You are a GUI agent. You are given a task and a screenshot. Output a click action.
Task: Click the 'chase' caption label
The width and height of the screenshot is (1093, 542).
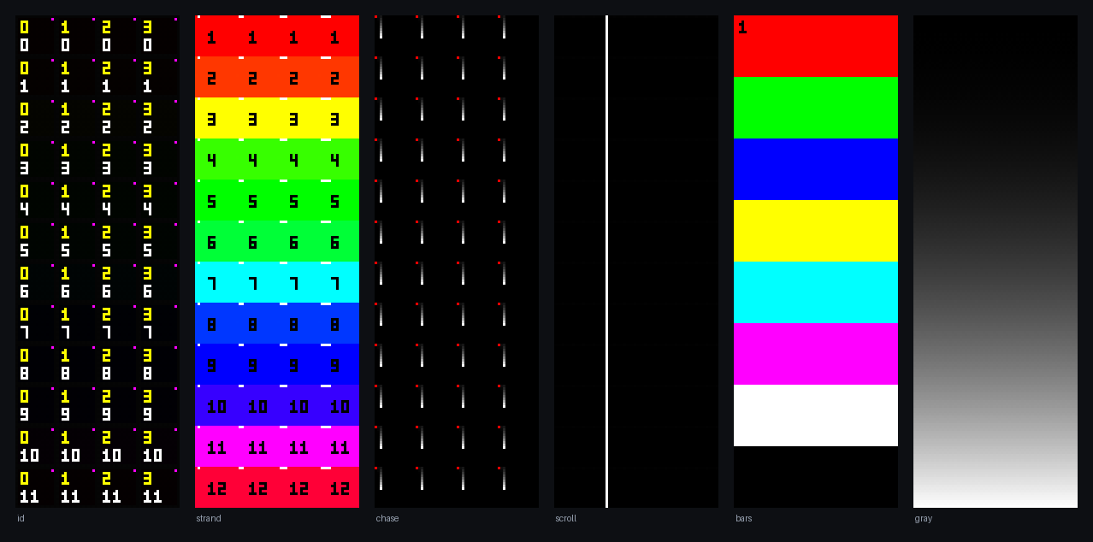point(387,519)
